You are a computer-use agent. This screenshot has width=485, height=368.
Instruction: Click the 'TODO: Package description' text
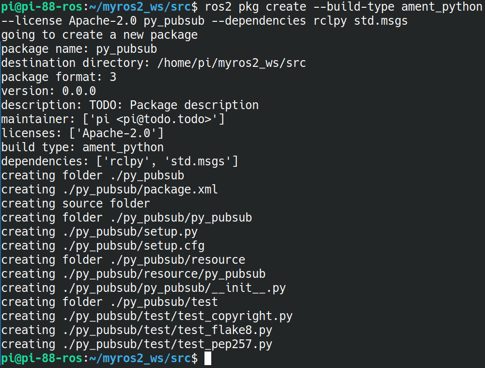coord(174,105)
